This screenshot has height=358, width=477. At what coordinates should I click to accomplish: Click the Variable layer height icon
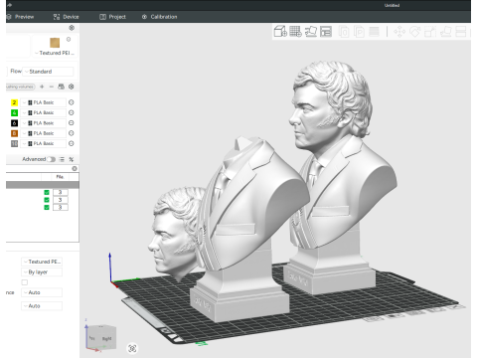tap(374, 32)
